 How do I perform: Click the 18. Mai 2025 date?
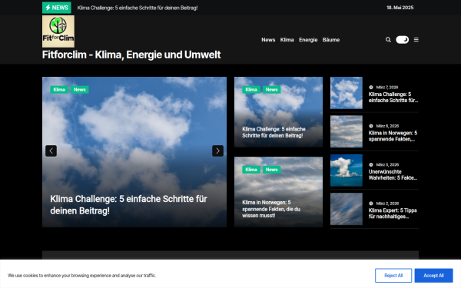pos(400,8)
